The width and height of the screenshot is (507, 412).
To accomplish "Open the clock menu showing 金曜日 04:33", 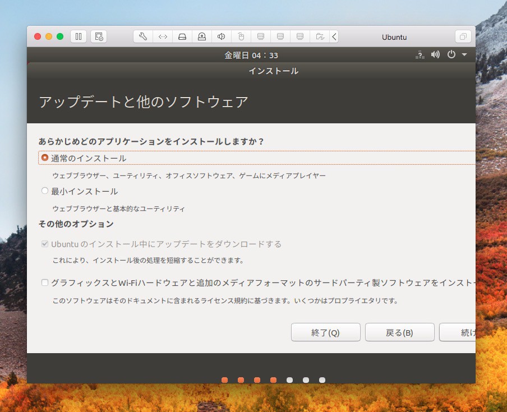I will click(x=251, y=55).
